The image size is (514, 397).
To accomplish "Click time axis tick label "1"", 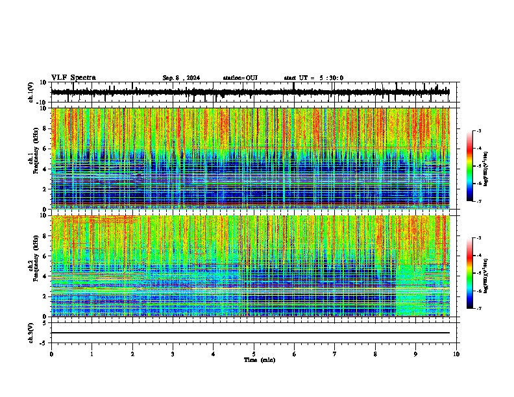I will [92, 354].
